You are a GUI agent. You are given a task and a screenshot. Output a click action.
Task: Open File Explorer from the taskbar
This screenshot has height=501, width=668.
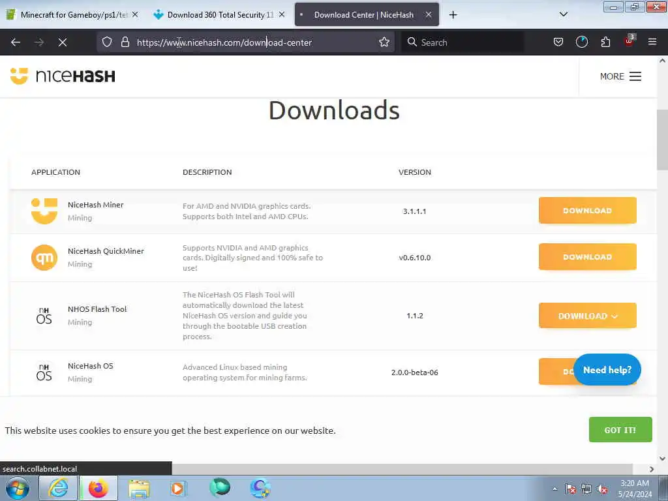pyautogui.click(x=139, y=489)
